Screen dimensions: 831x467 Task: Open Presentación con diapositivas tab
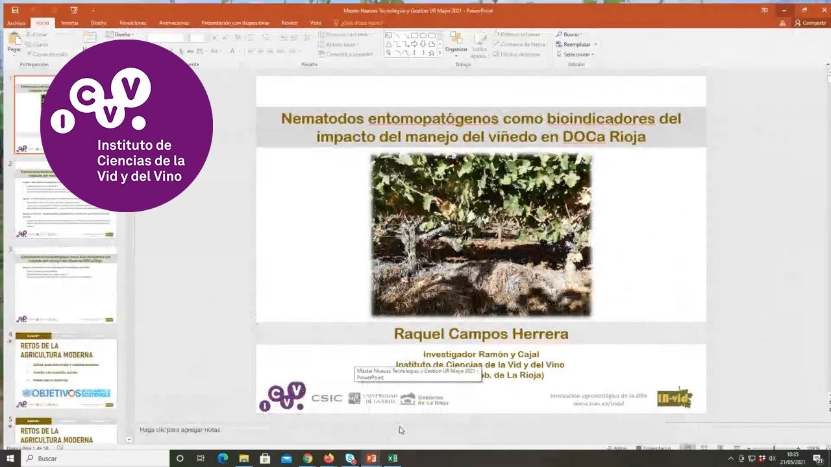[x=235, y=23]
